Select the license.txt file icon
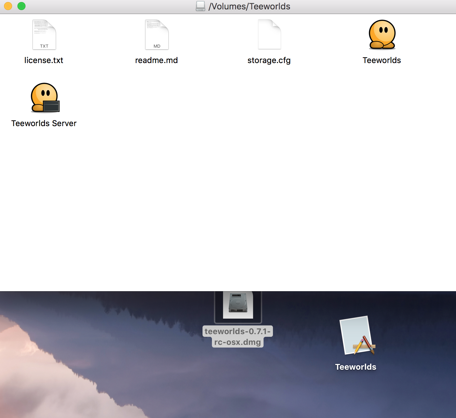 point(44,34)
